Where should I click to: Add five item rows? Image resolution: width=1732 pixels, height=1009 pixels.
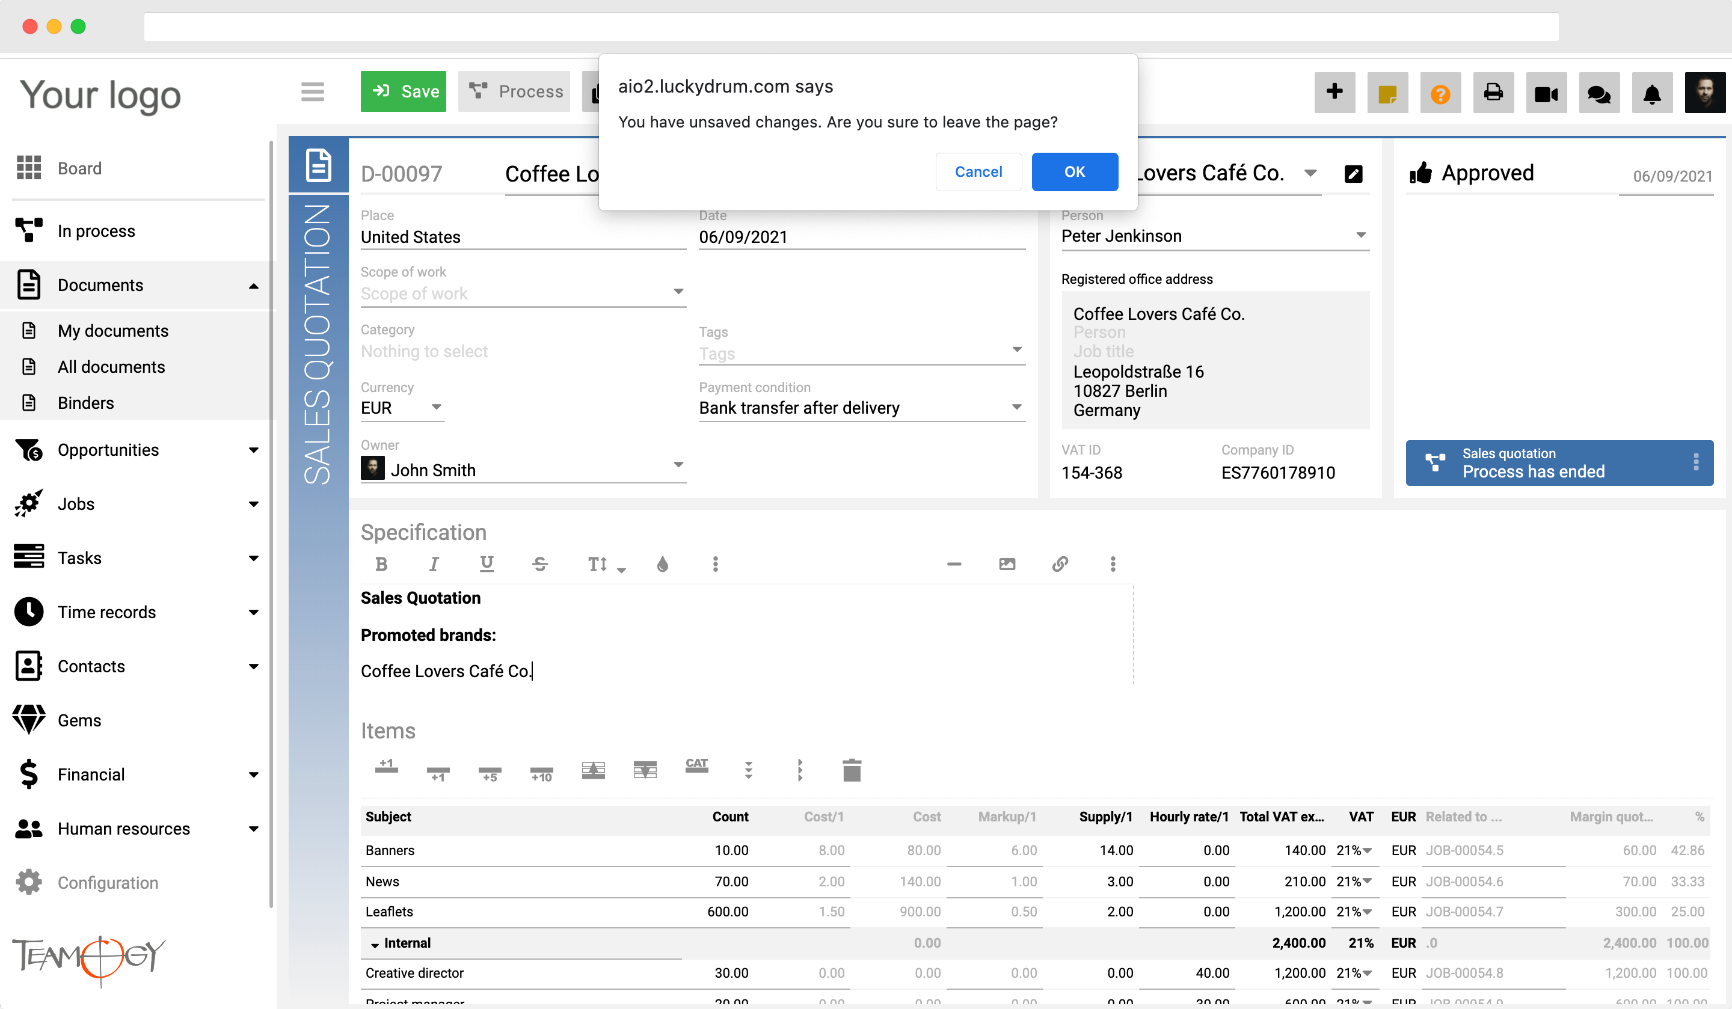point(490,773)
